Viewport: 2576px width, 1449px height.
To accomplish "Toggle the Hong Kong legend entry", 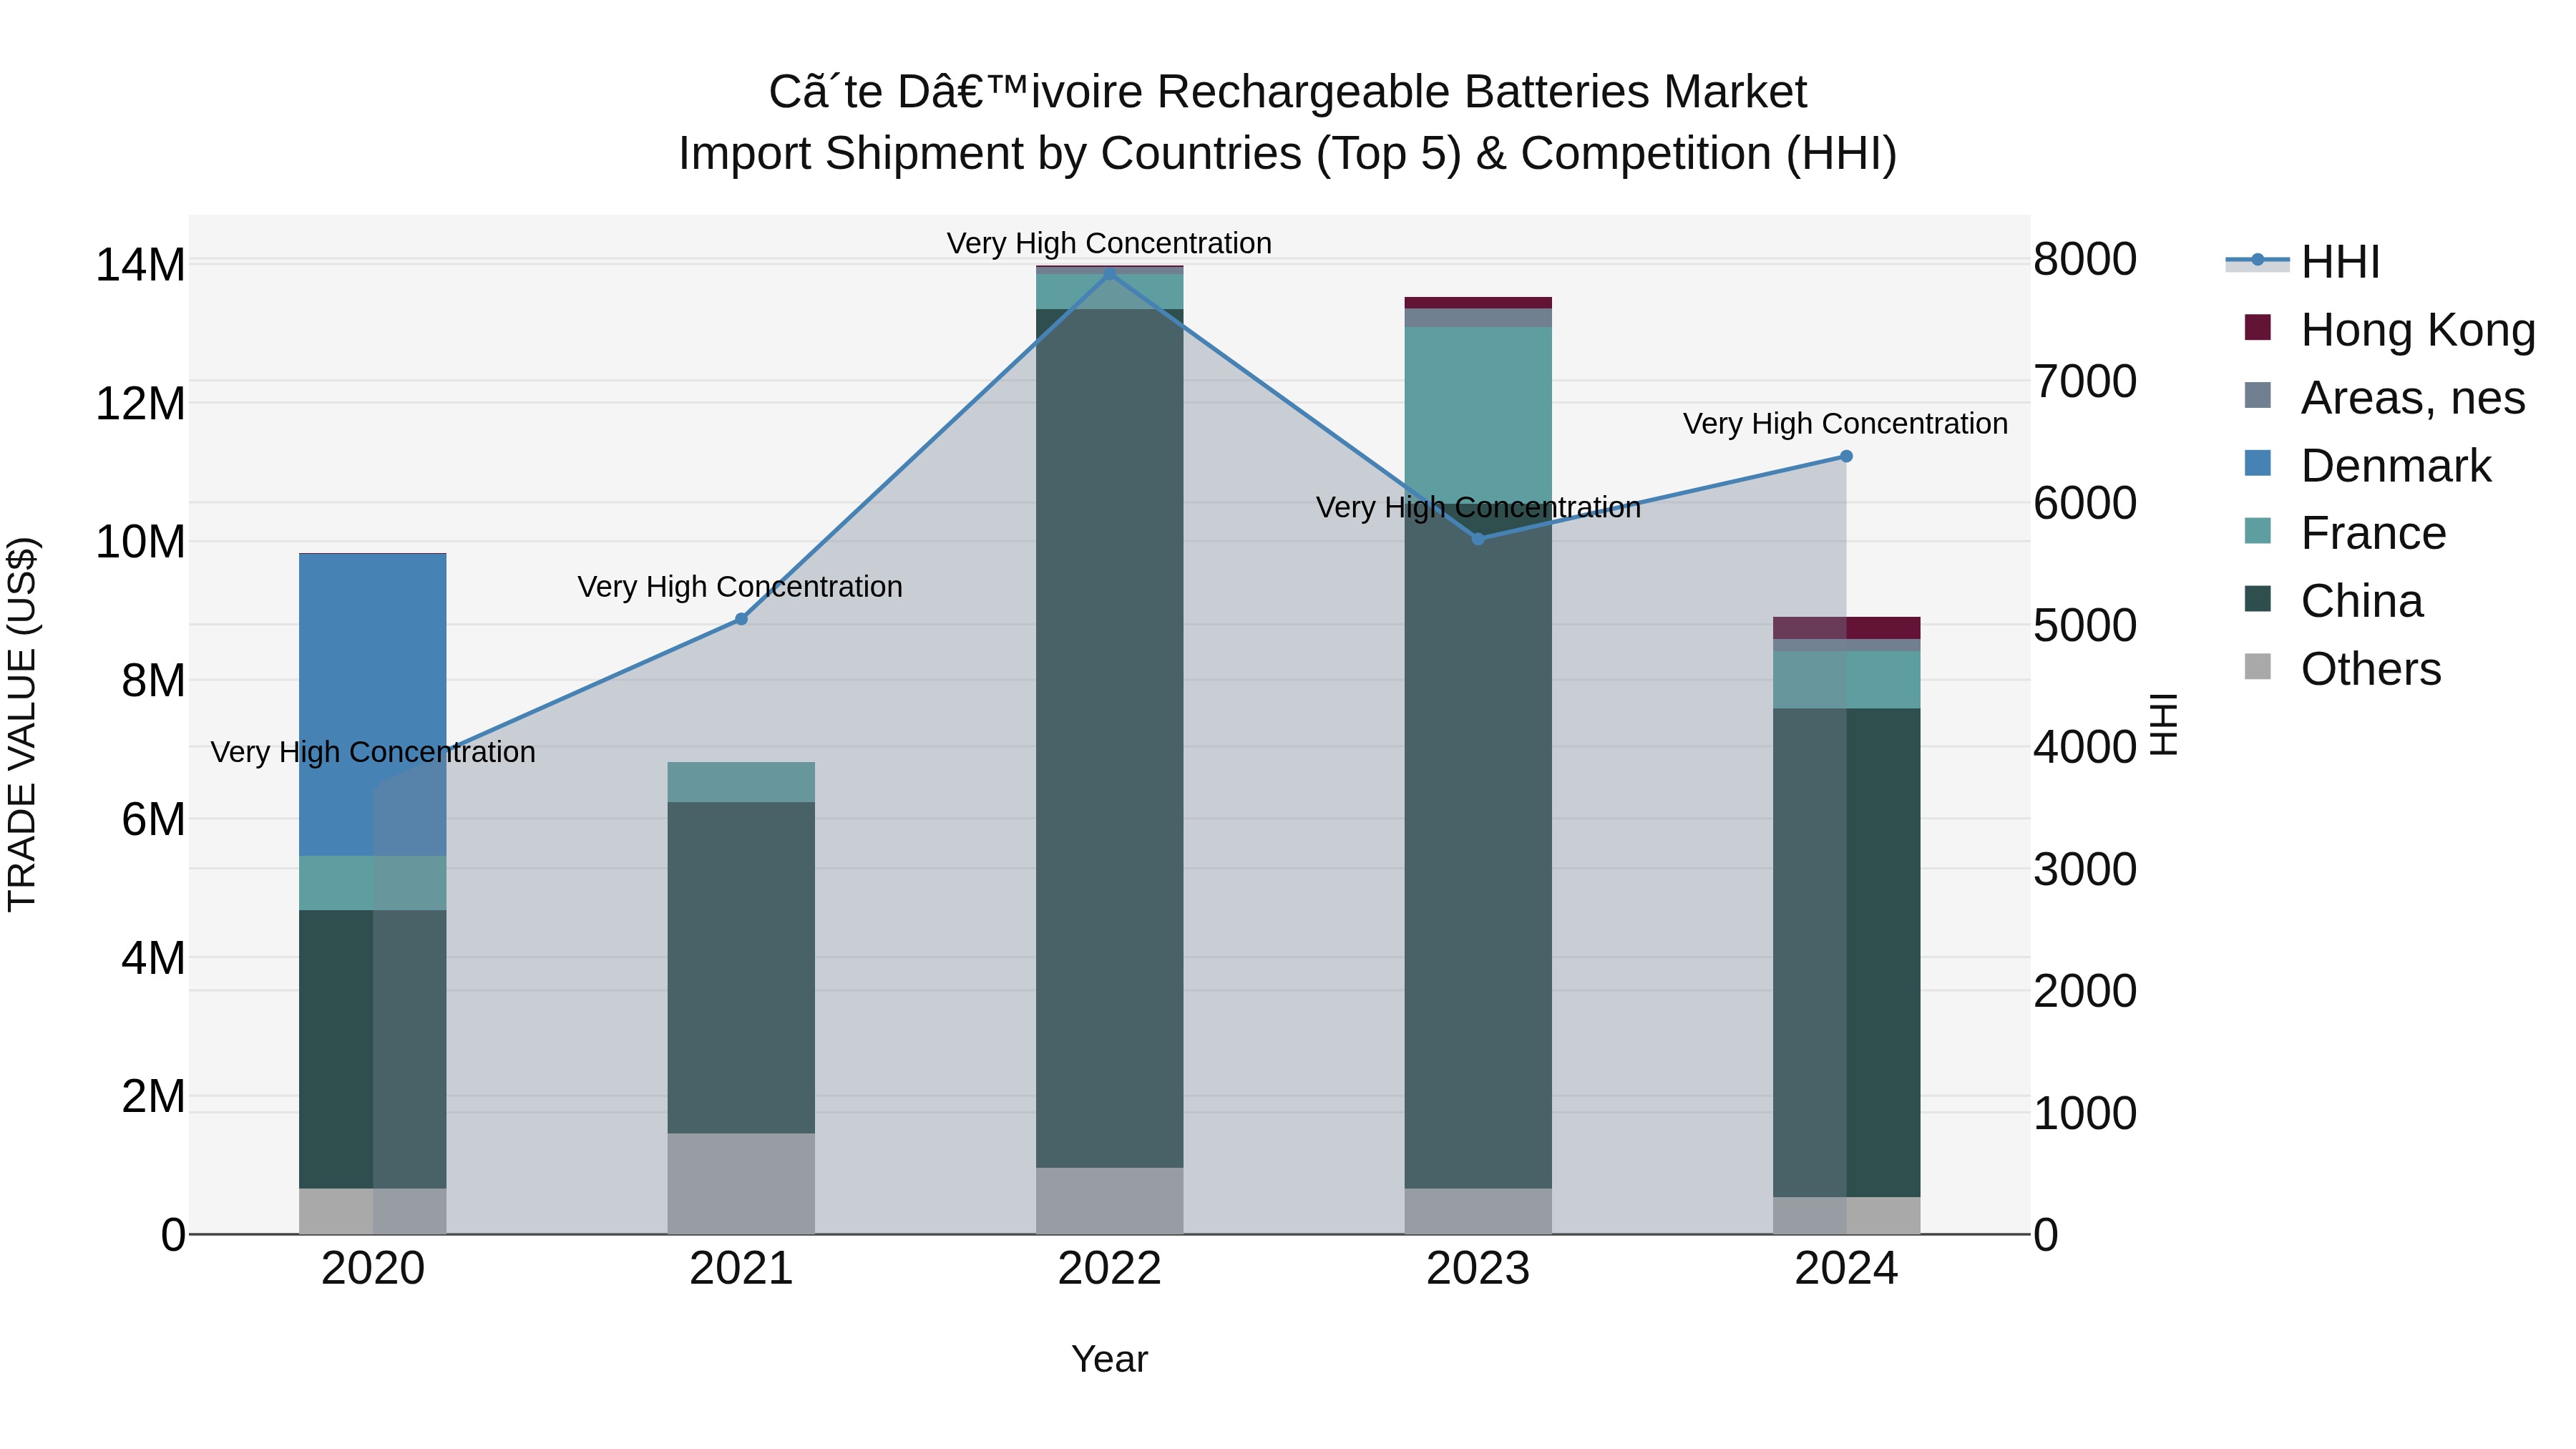I will [x=2390, y=329].
